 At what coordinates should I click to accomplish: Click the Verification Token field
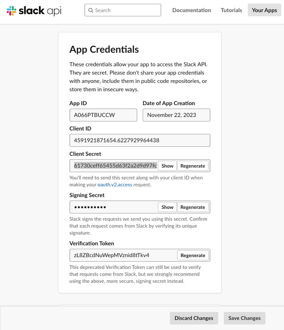point(123,255)
